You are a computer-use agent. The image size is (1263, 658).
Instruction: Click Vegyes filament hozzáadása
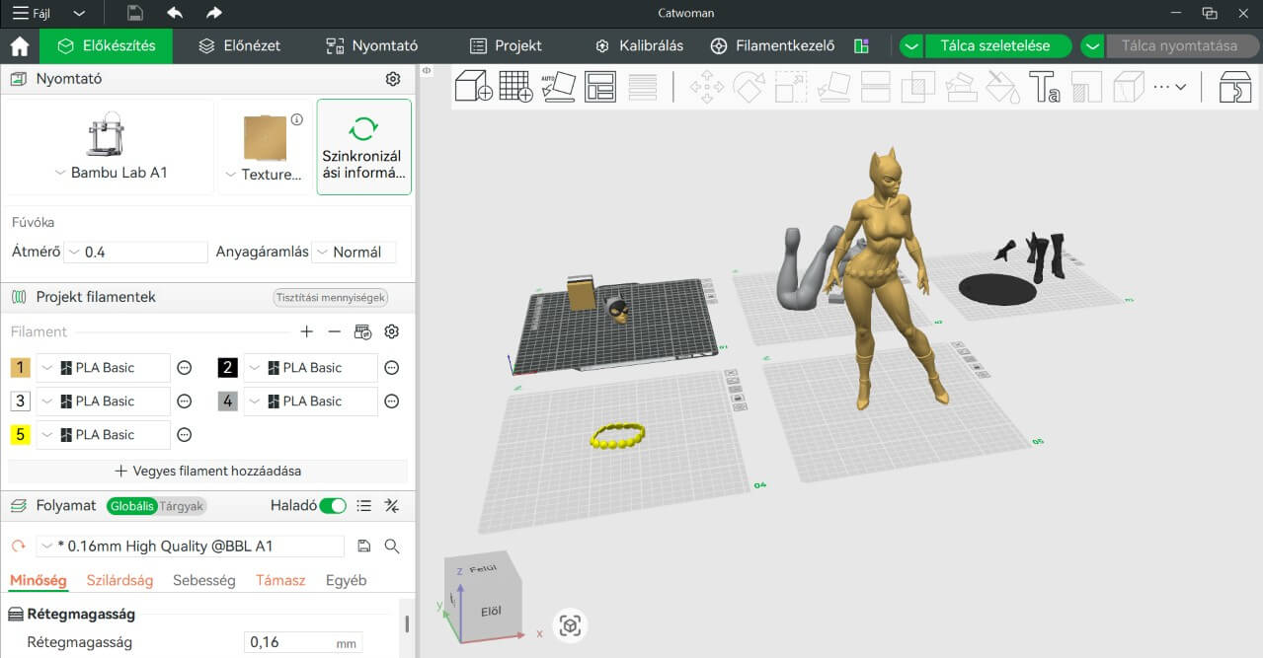tap(208, 471)
